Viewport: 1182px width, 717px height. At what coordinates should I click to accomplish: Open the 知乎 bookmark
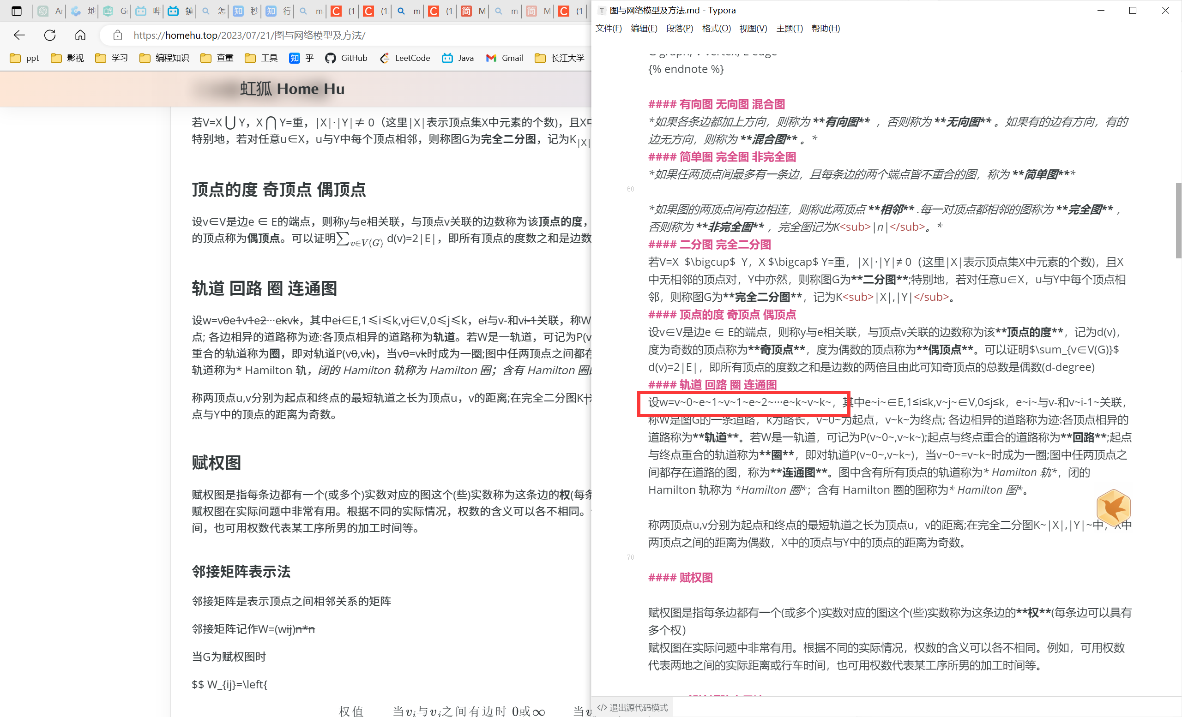301,58
